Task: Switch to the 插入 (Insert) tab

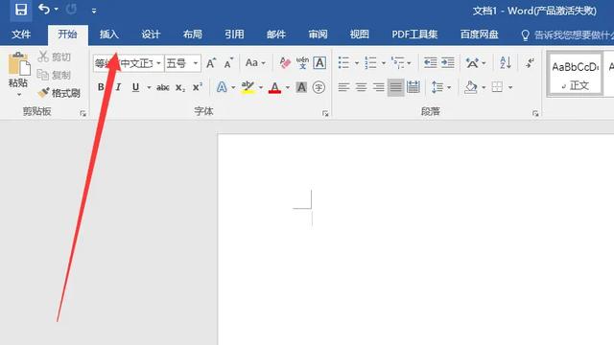Action: 109,34
